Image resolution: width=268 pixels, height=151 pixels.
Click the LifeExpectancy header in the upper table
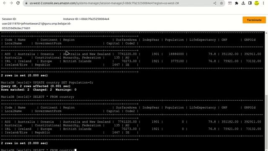click(203, 40)
